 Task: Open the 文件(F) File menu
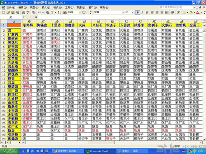pyautogui.click(x=11, y=7)
